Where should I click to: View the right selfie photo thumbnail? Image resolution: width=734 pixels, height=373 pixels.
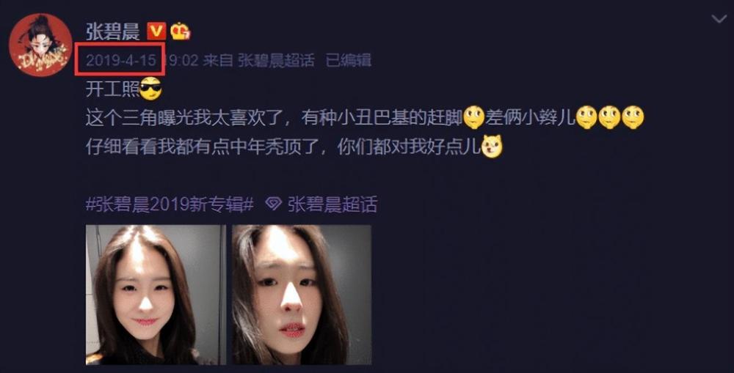point(302,295)
